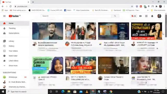Play the Gauss Law video thumbnail

[48, 65]
